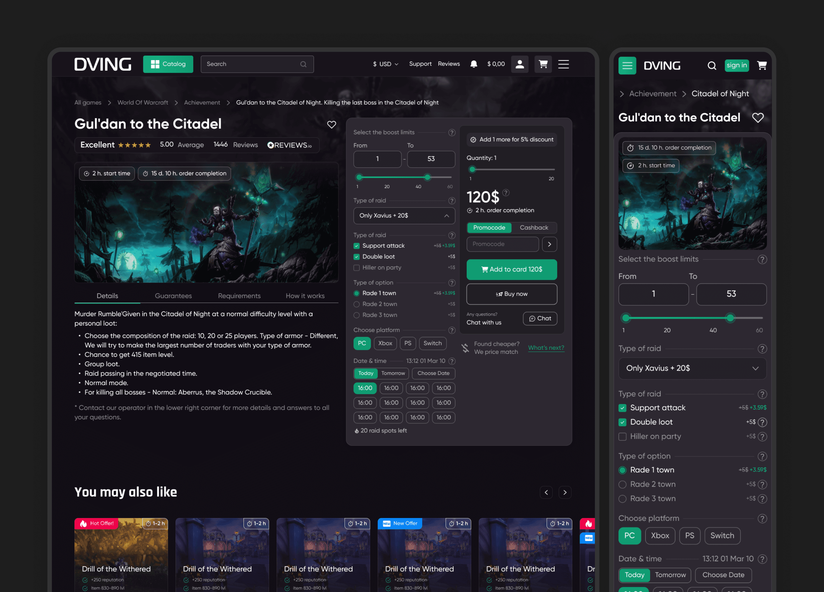Click the magnifier icon inside the desktop Search field
Image resolution: width=824 pixels, height=592 pixels.
pyautogui.click(x=303, y=64)
